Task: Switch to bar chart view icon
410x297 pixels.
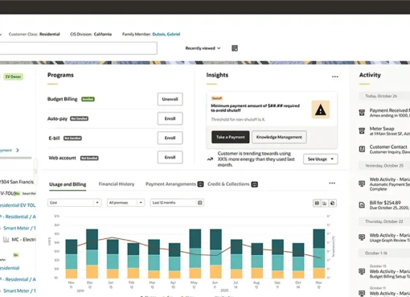Action: coord(325,203)
